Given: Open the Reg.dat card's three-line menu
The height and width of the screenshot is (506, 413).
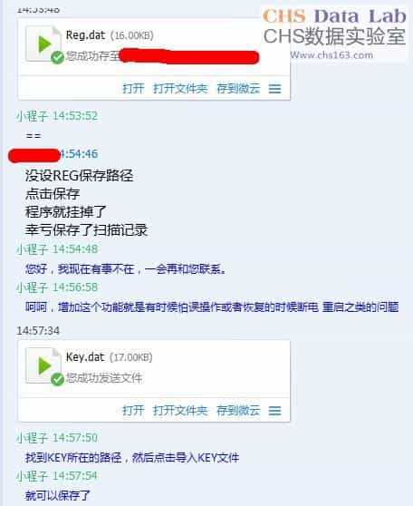Looking at the screenshot, I should click(x=274, y=89).
